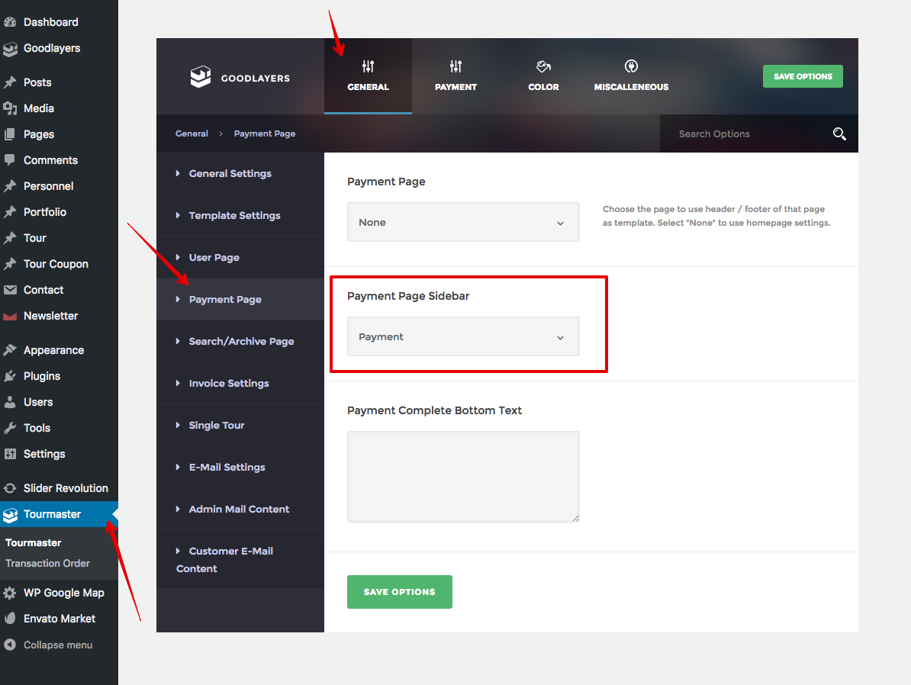
Task: Click the Plugins icon in sidebar
Action: (x=10, y=376)
